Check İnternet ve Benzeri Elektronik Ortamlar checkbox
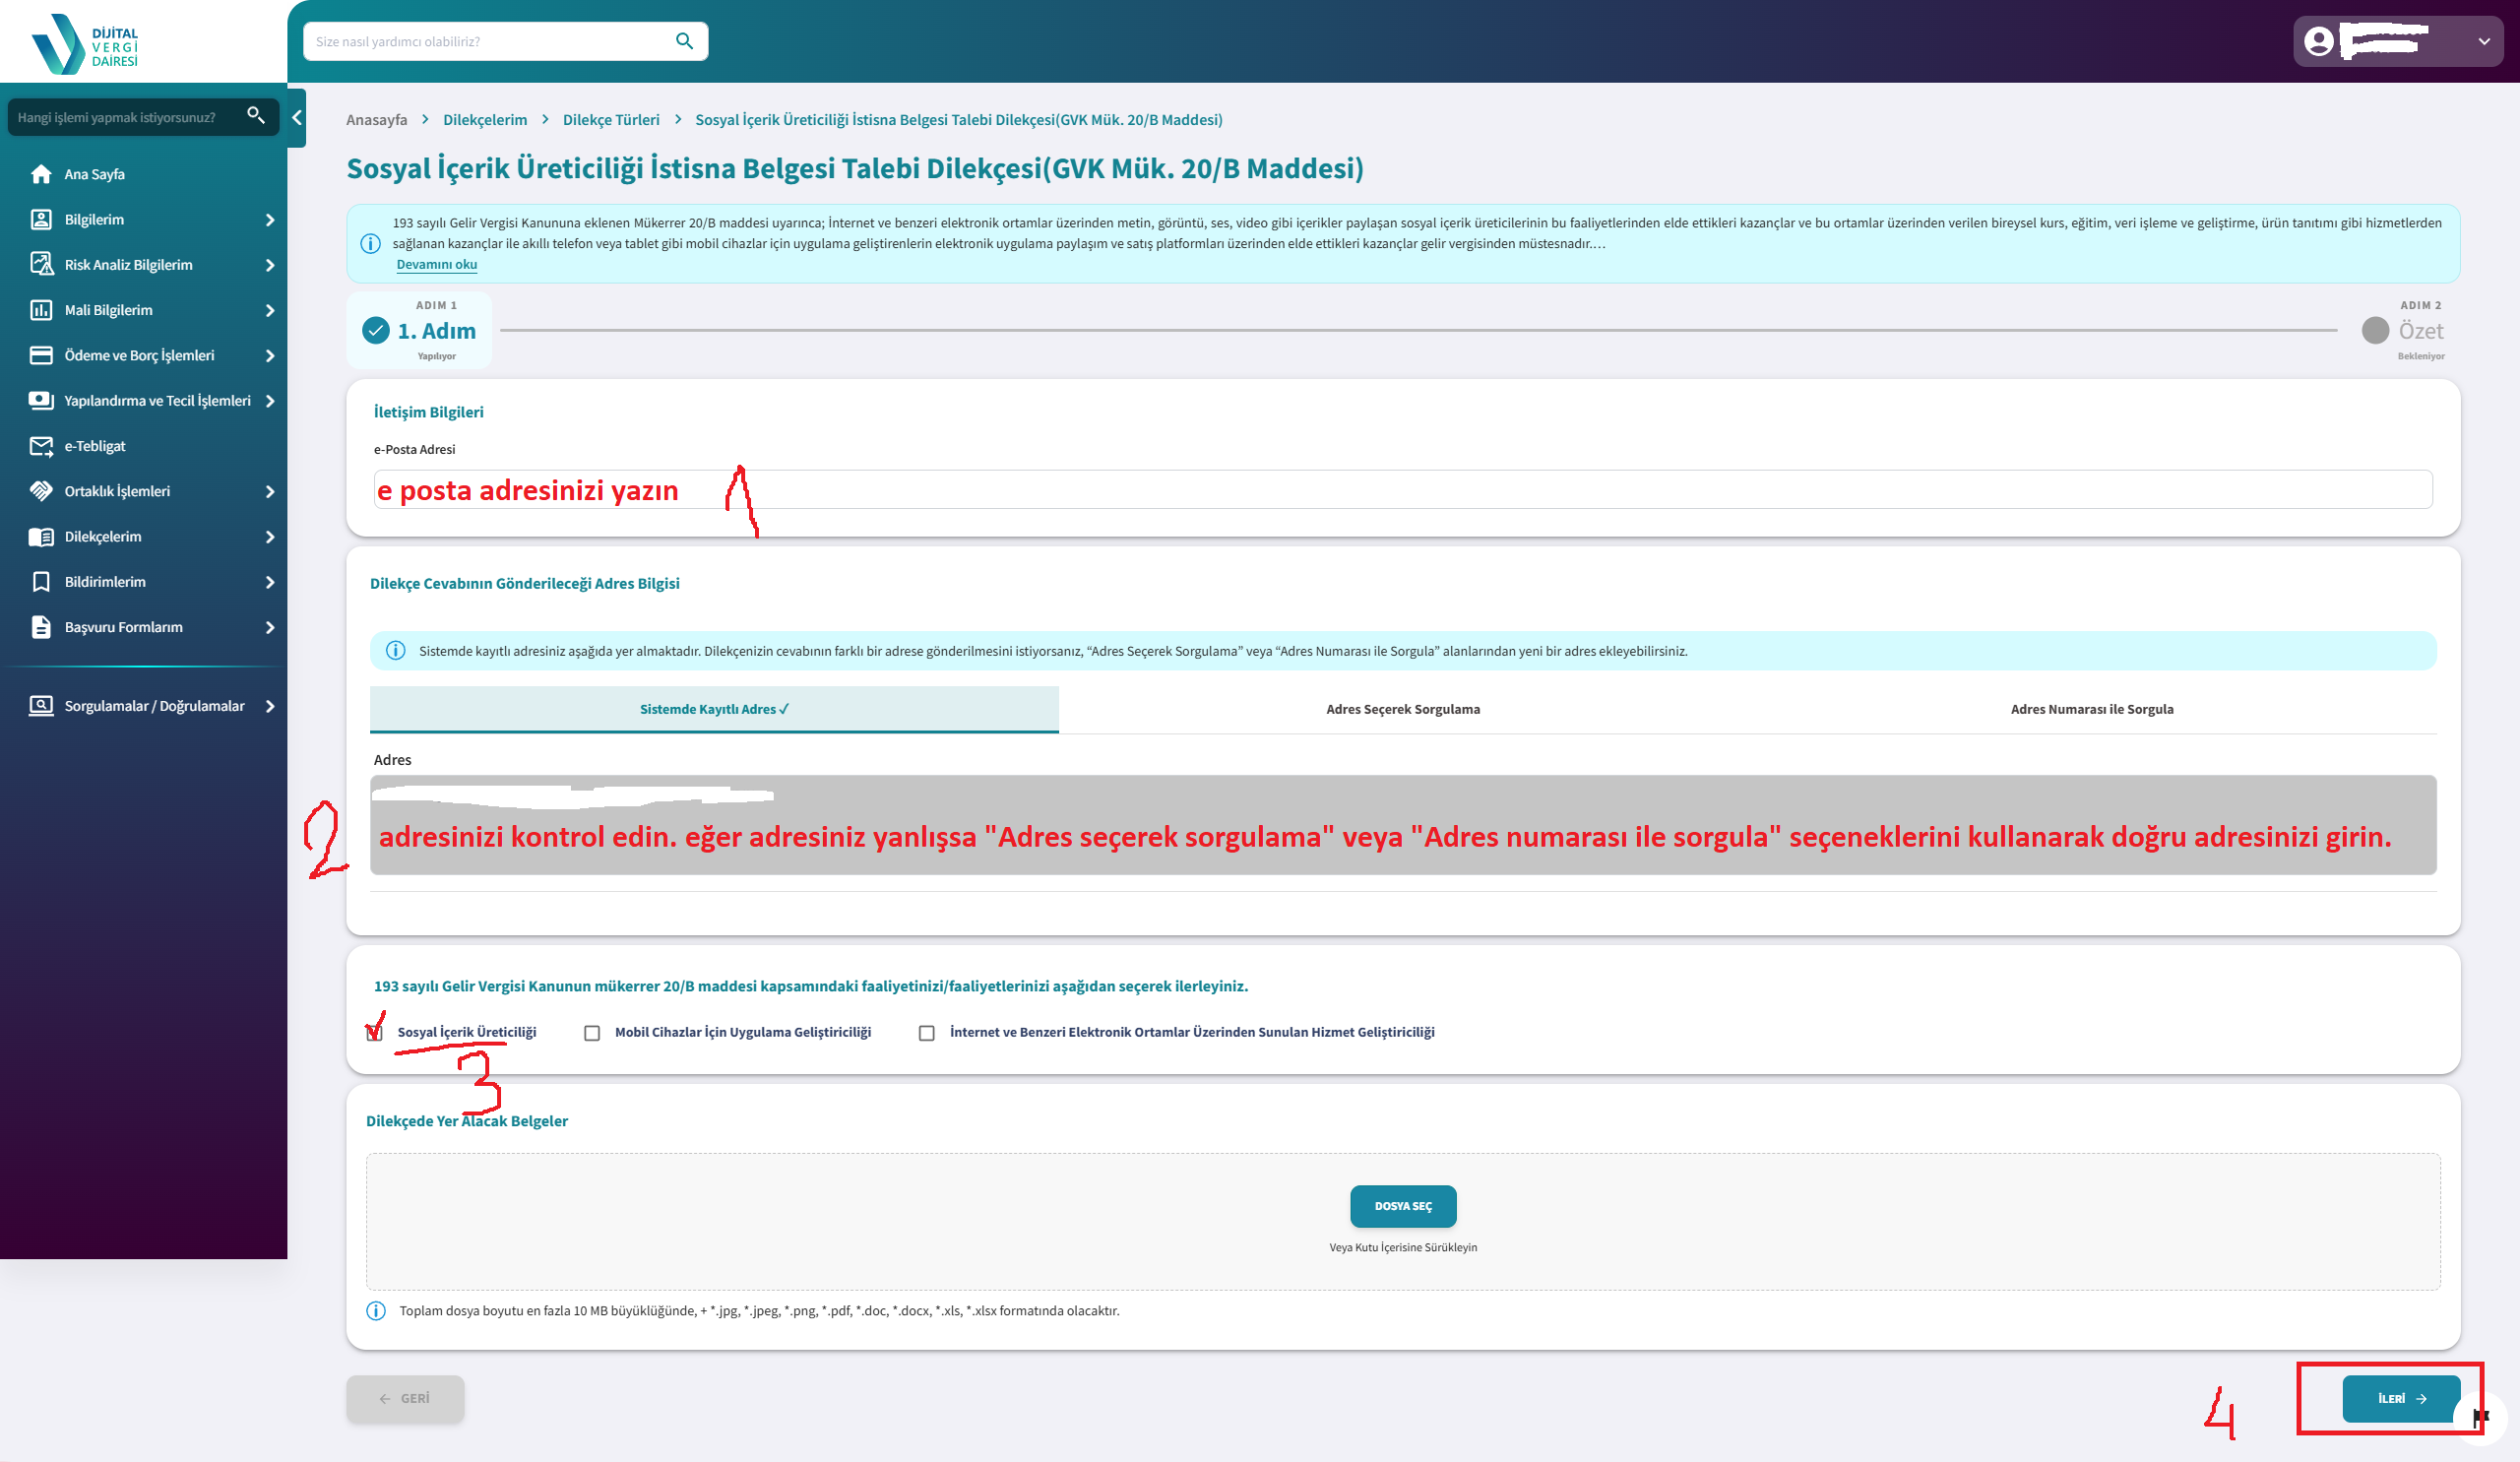This screenshot has width=2520, height=1462. (927, 1033)
